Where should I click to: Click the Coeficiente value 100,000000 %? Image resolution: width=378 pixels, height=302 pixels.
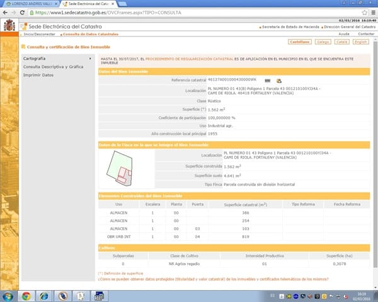[221, 118]
